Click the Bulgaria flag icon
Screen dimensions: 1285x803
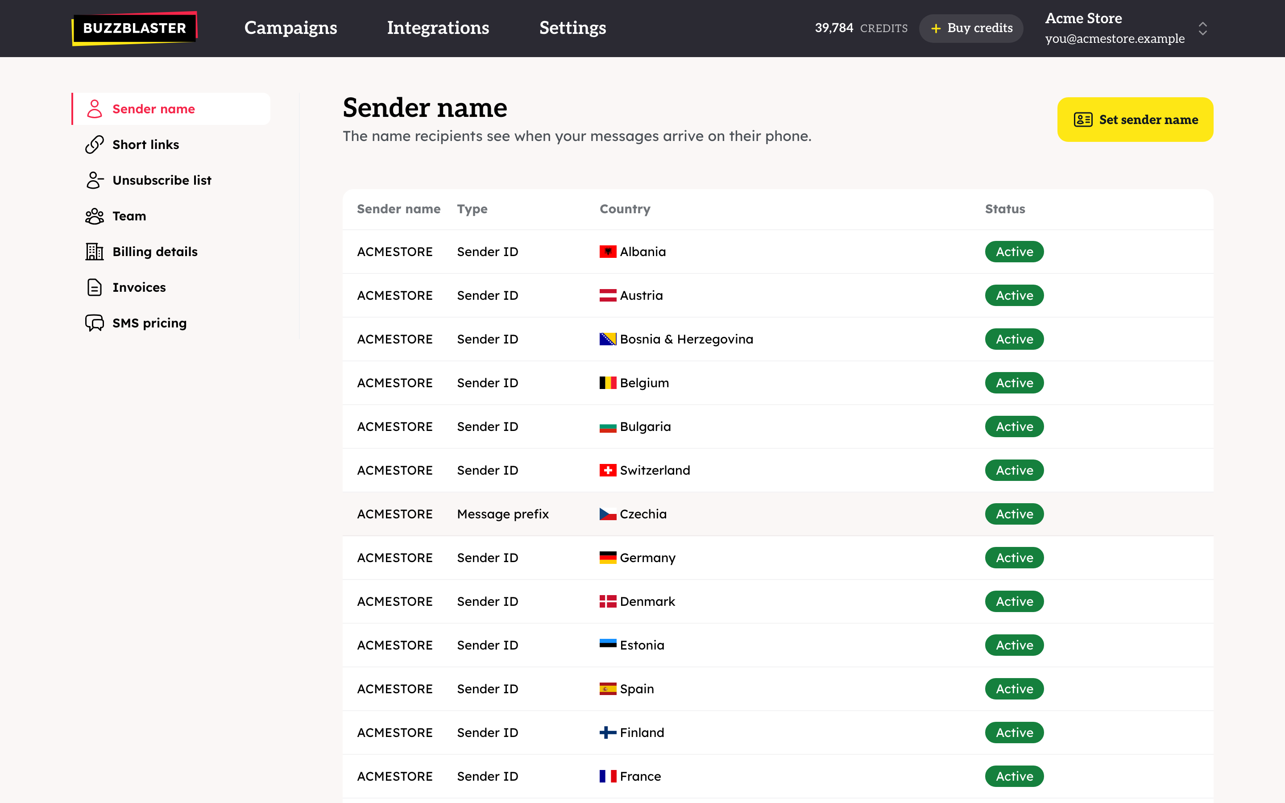(x=608, y=427)
